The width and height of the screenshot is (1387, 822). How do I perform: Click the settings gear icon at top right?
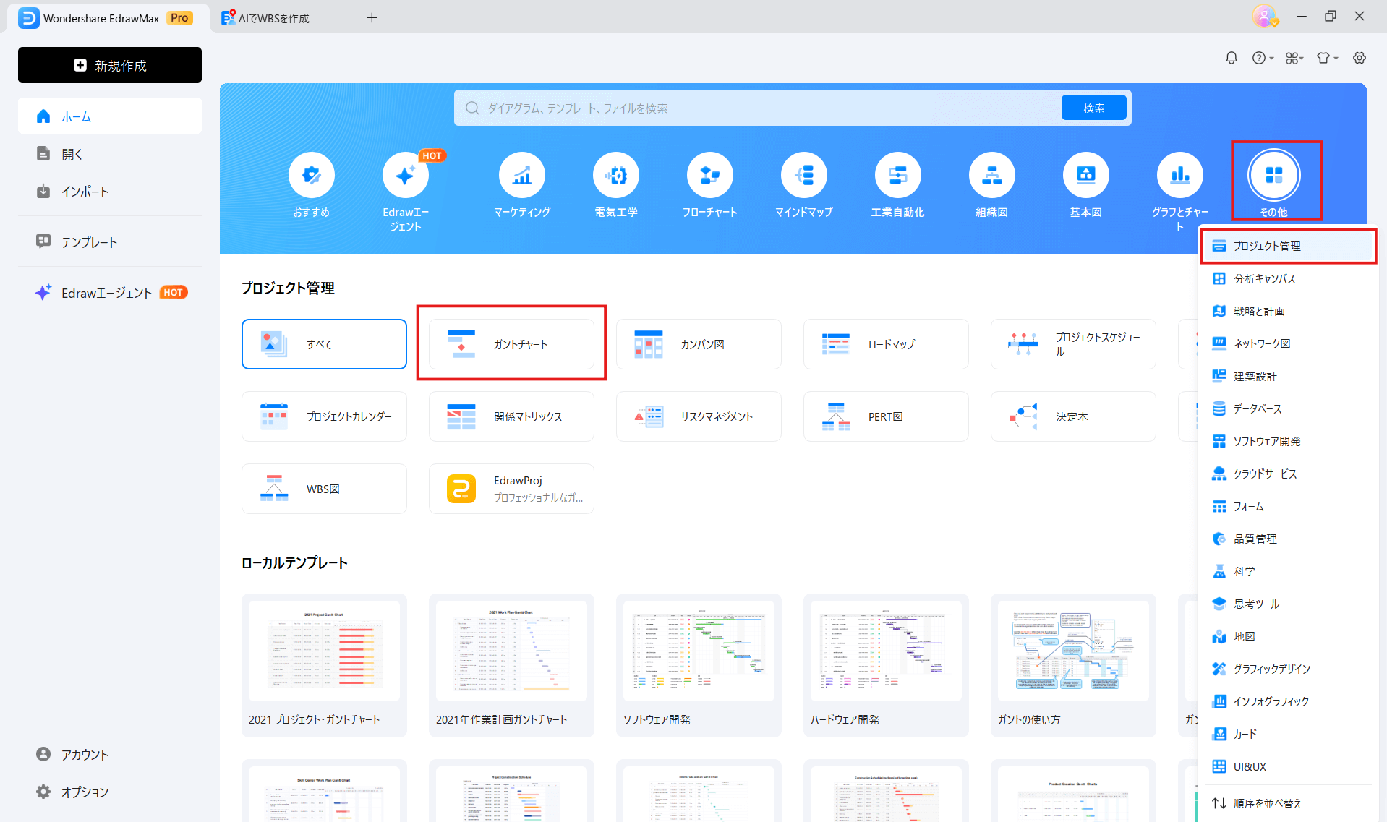click(1360, 58)
